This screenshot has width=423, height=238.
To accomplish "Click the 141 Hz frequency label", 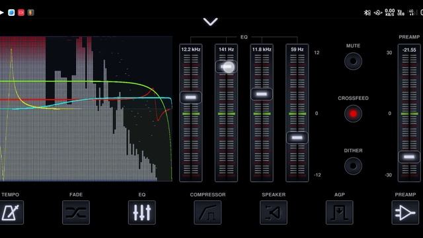I will pyautogui.click(x=226, y=50).
